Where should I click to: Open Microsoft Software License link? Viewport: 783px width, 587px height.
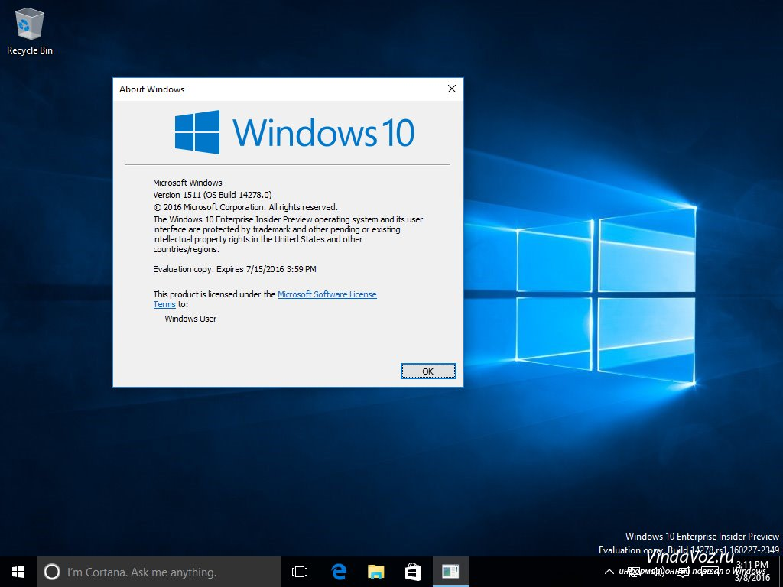pyautogui.click(x=327, y=294)
